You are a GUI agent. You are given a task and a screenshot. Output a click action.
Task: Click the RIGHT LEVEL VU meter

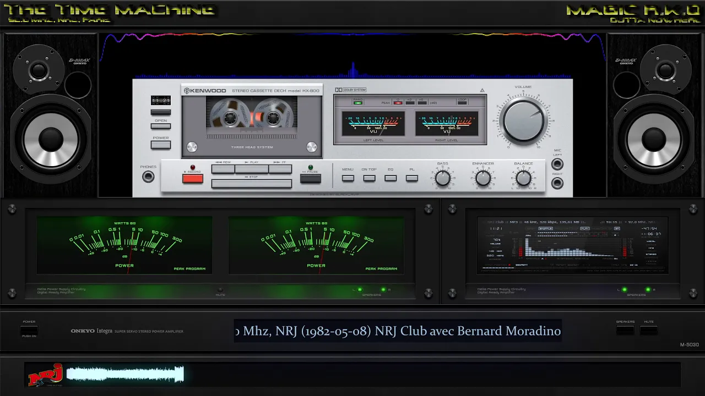point(447,124)
